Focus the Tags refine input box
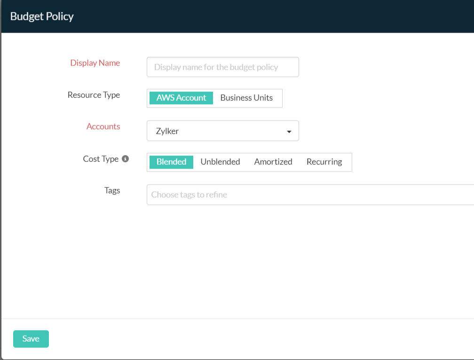Image resolution: width=474 pixels, height=360 pixels. click(x=310, y=195)
